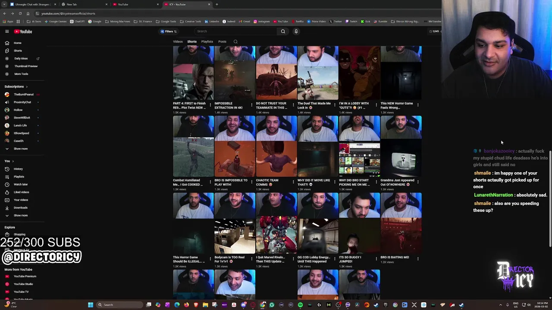Open the YouTube guide hamburger menu
552x310 pixels.
tap(7, 31)
